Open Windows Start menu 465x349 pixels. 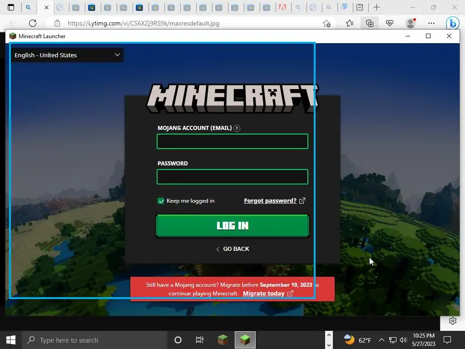coord(11,340)
